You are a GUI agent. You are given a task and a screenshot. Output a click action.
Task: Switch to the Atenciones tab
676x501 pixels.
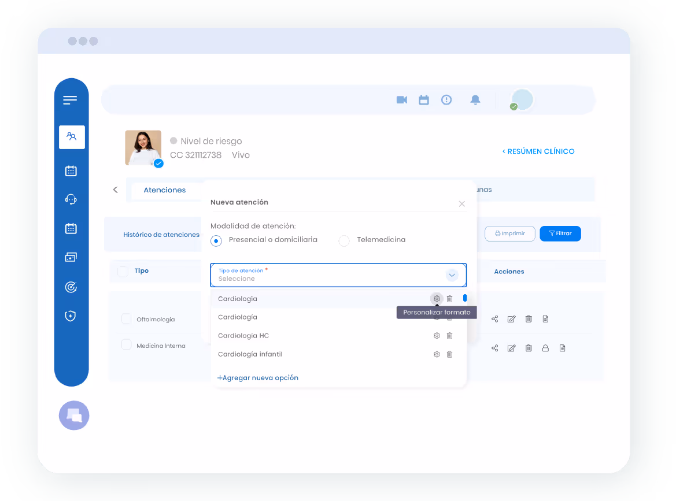(x=164, y=190)
